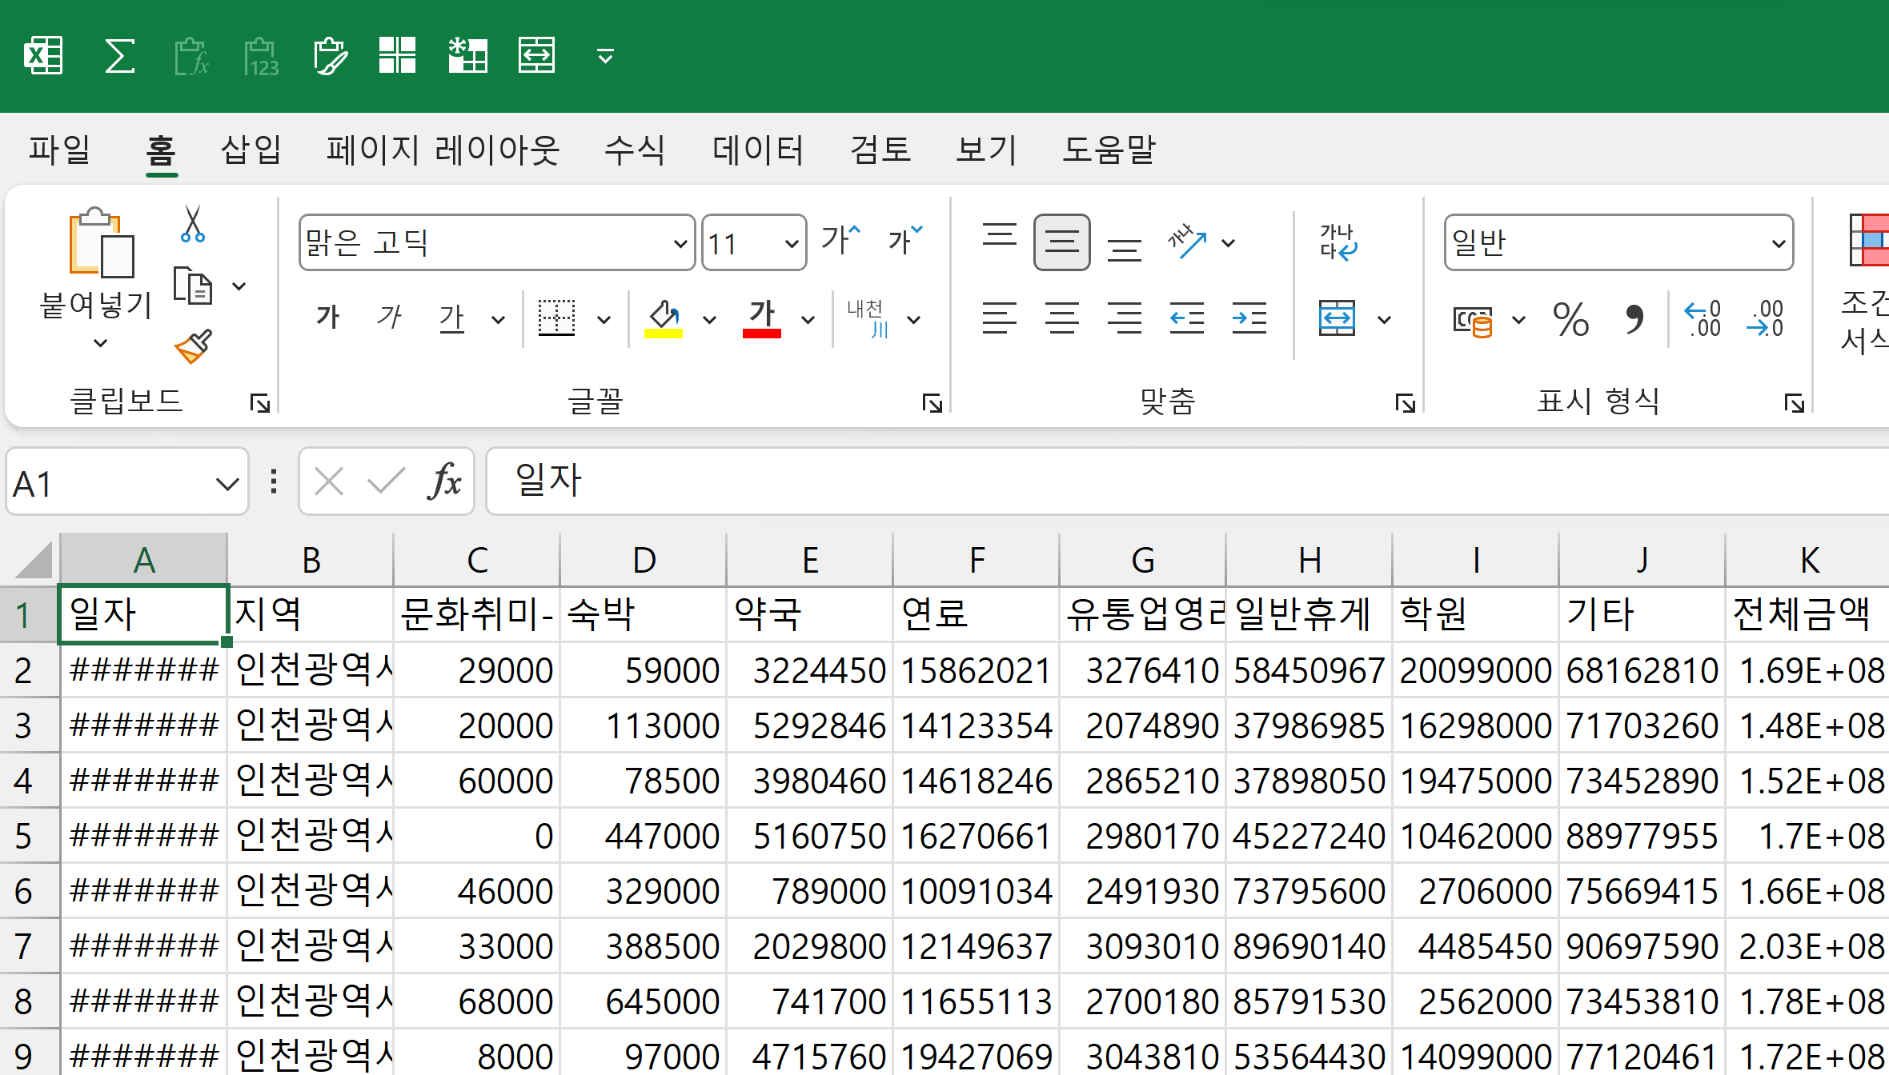Toggle middle vertical alignment

1061,242
